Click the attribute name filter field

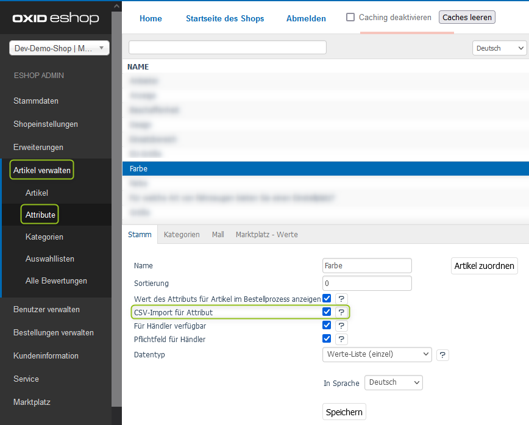pos(227,48)
